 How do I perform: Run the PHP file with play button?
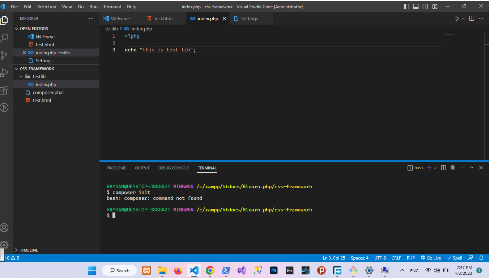457,18
